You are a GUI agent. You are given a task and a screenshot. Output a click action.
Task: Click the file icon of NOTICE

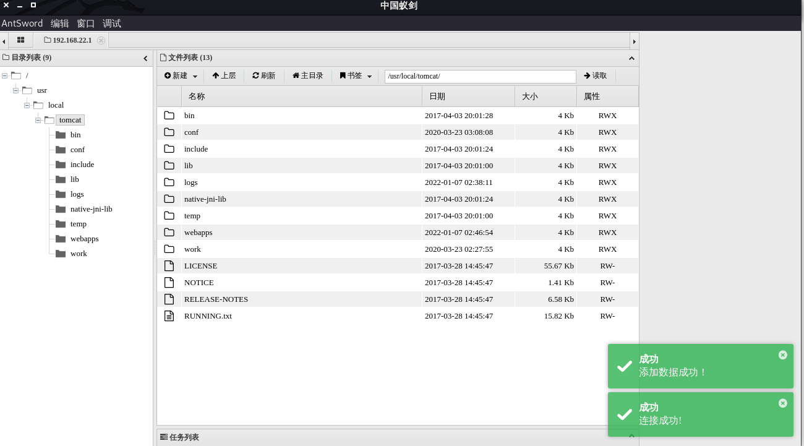(169, 282)
